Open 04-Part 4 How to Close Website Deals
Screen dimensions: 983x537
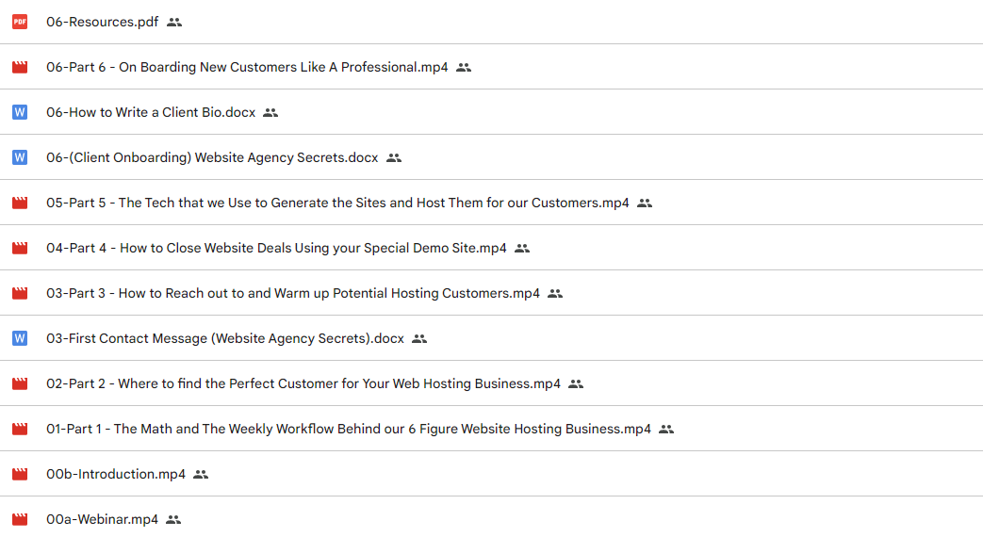(276, 248)
